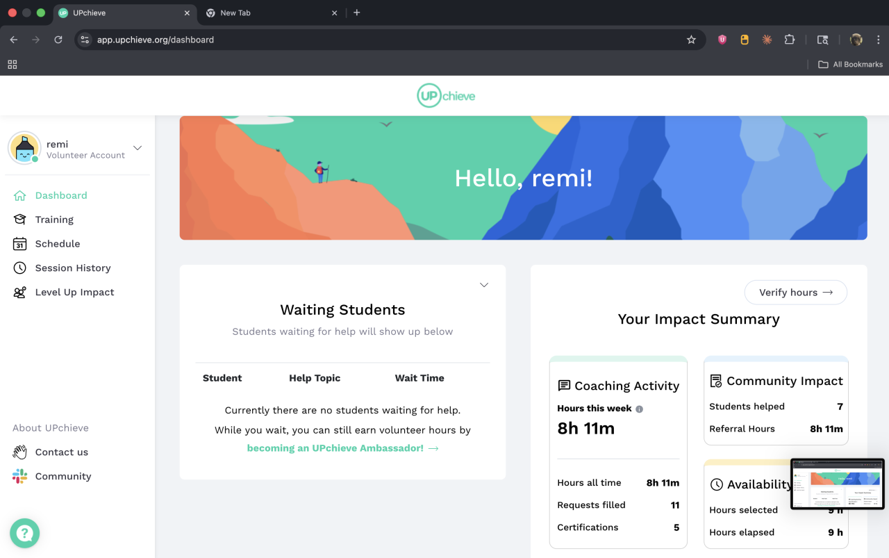889x558 pixels.
Task: Click the UPchieve logo in header
Action: [x=446, y=96]
